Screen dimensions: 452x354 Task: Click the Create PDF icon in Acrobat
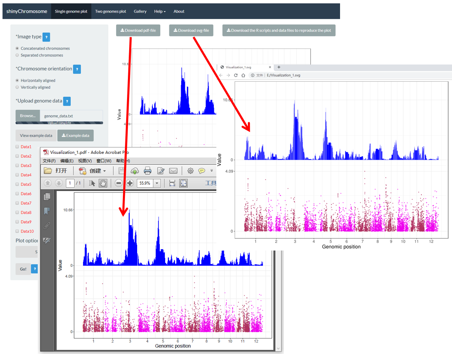click(x=83, y=171)
